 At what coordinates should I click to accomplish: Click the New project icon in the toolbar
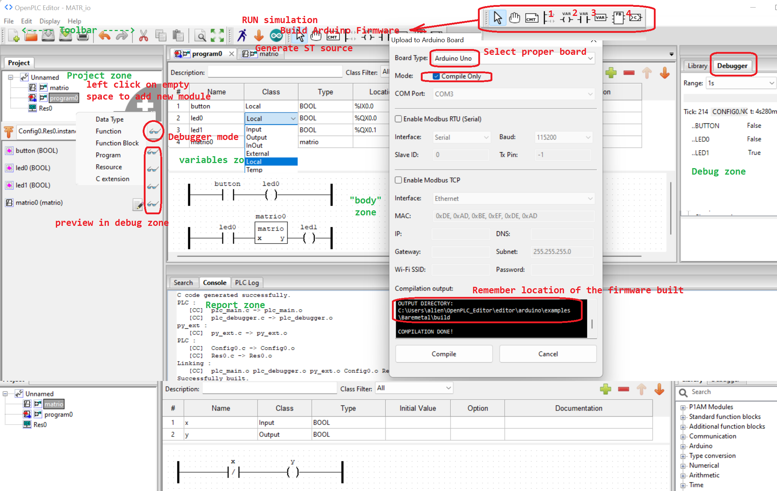click(14, 35)
